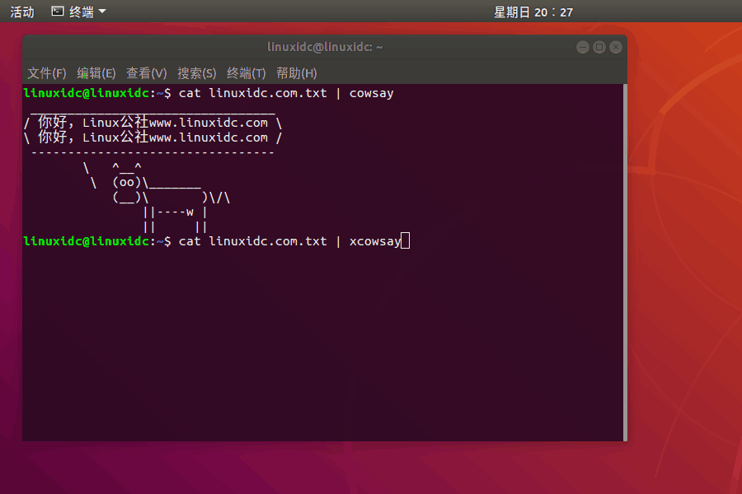Open the 查看(V) menu
The image size is (742, 494).
[146, 73]
